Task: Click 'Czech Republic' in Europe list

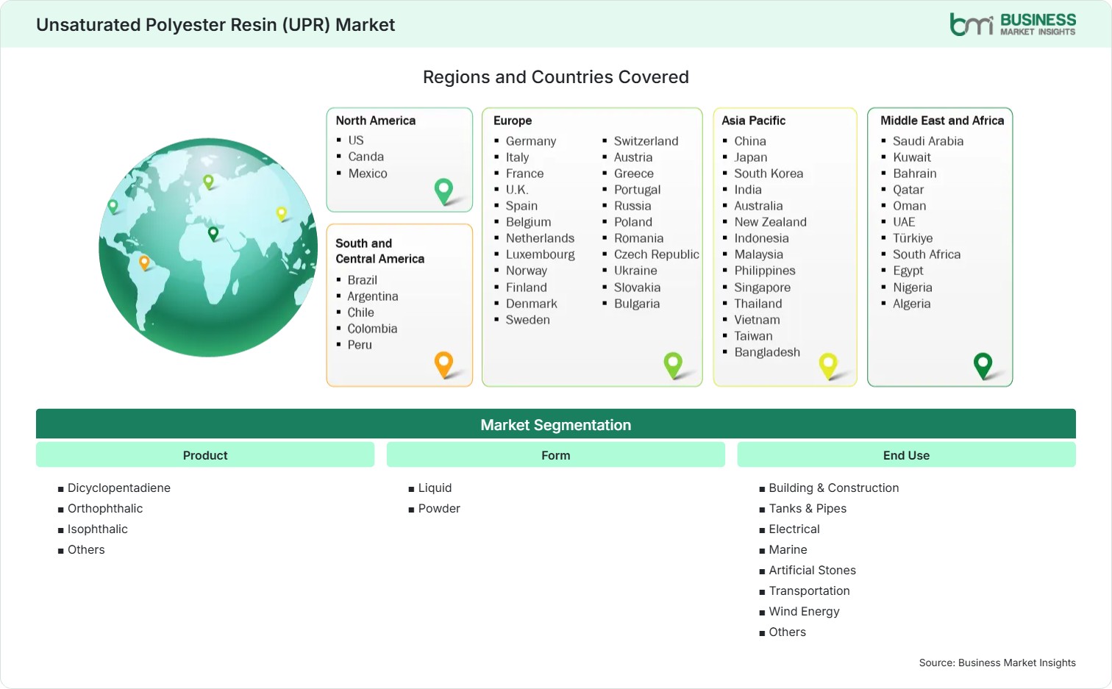Action: click(657, 254)
